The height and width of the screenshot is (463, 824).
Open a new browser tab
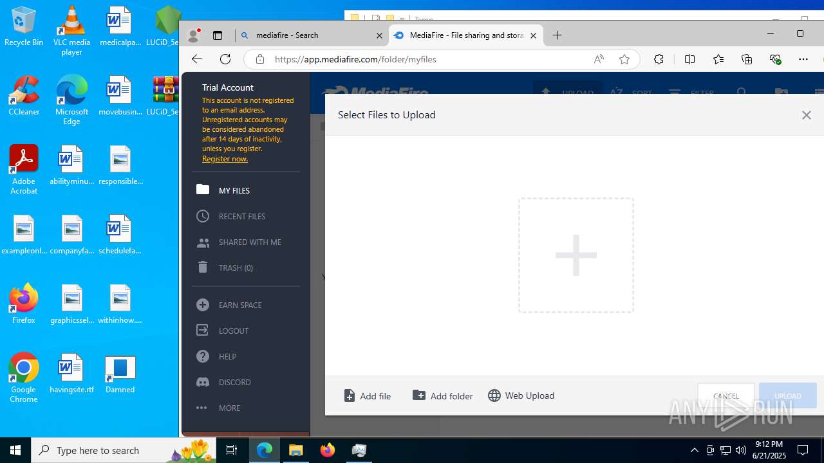click(557, 35)
